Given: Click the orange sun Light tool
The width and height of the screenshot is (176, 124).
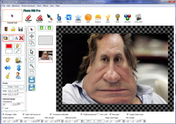Looking at the screenshot, I should [88, 18].
